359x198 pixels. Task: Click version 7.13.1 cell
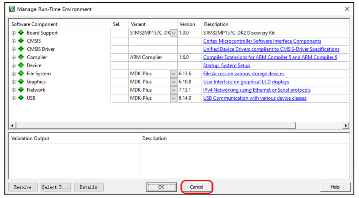190,90
